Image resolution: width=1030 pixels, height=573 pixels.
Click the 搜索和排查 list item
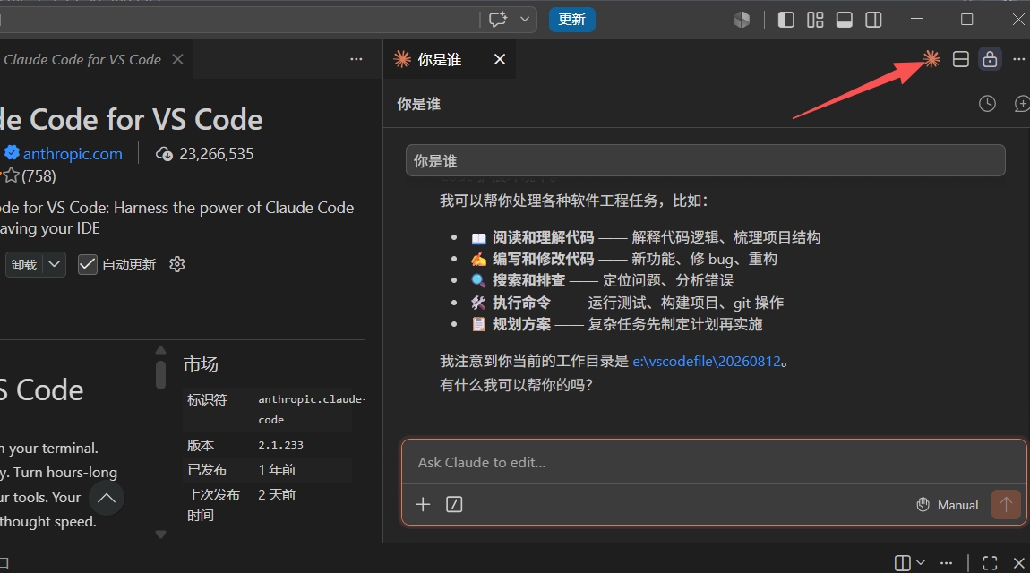tap(603, 280)
